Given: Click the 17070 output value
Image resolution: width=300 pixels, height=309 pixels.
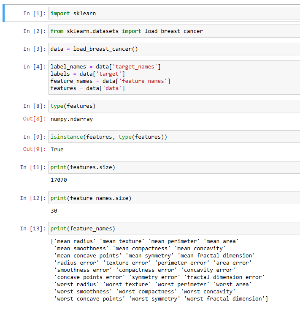Looking at the screenshot, I should point(59,180).
